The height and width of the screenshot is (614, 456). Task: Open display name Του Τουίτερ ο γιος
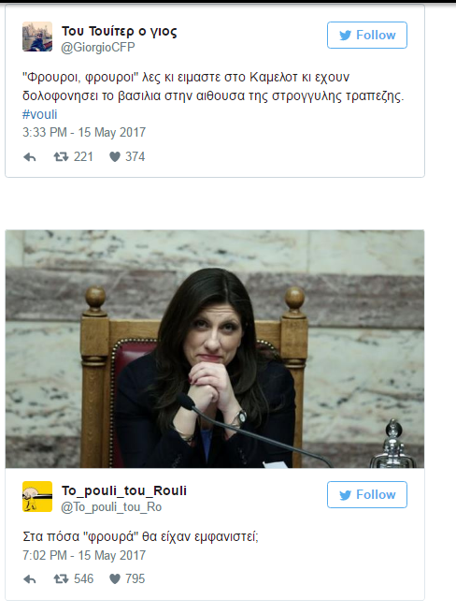(120, 31)
